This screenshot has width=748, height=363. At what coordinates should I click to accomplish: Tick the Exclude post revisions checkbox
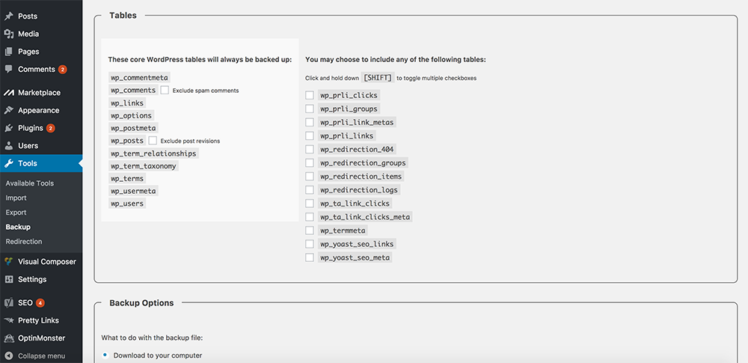point(153,141)
